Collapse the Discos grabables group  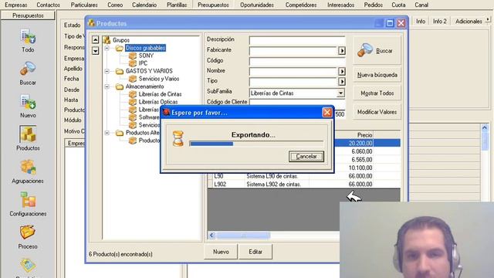107,48
